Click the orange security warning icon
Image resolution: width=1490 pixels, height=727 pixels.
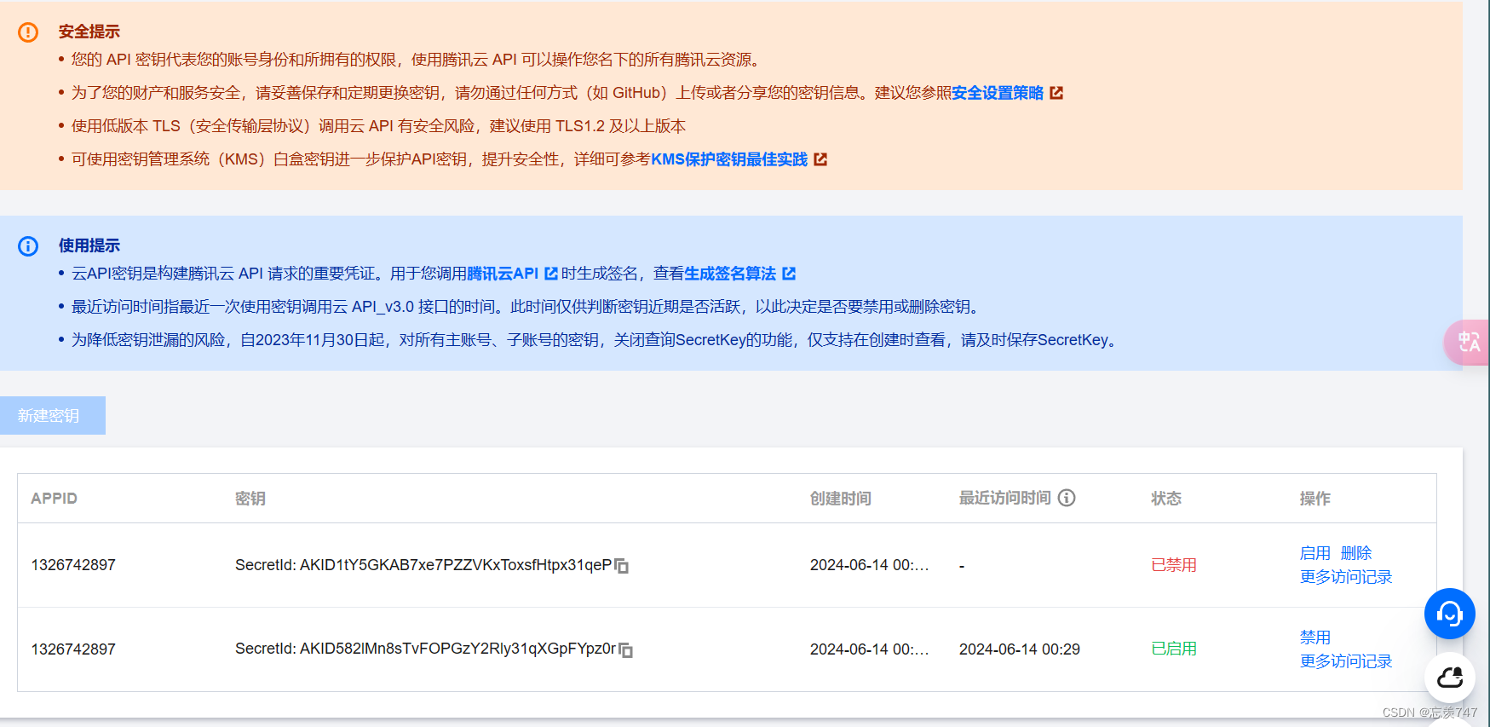point(28,32)
